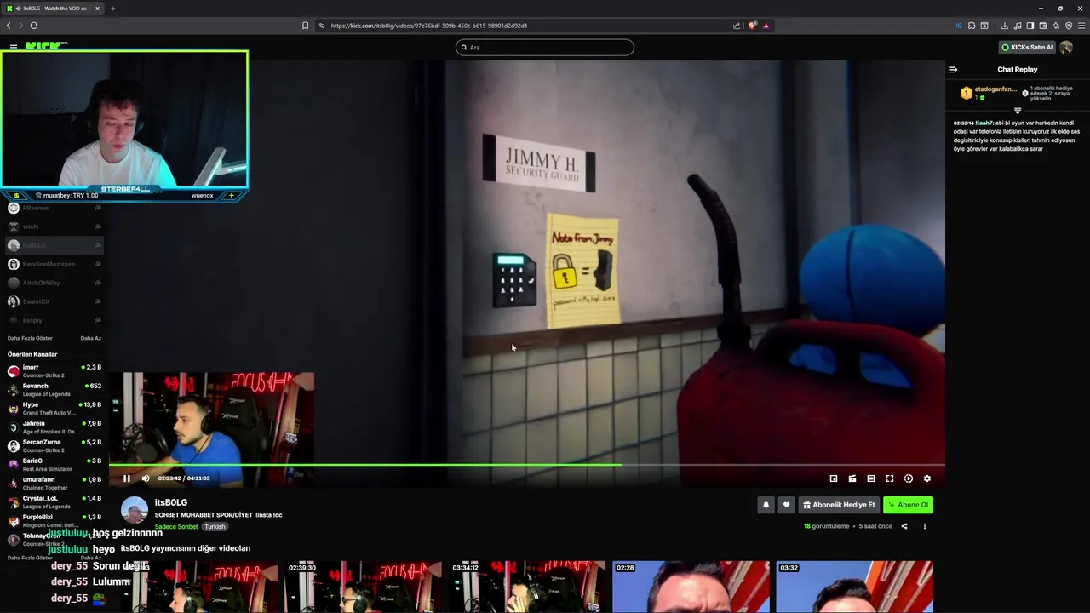The image size is (1090, 613).
Task: Click the address bar share icon
Action: [737, 26]
